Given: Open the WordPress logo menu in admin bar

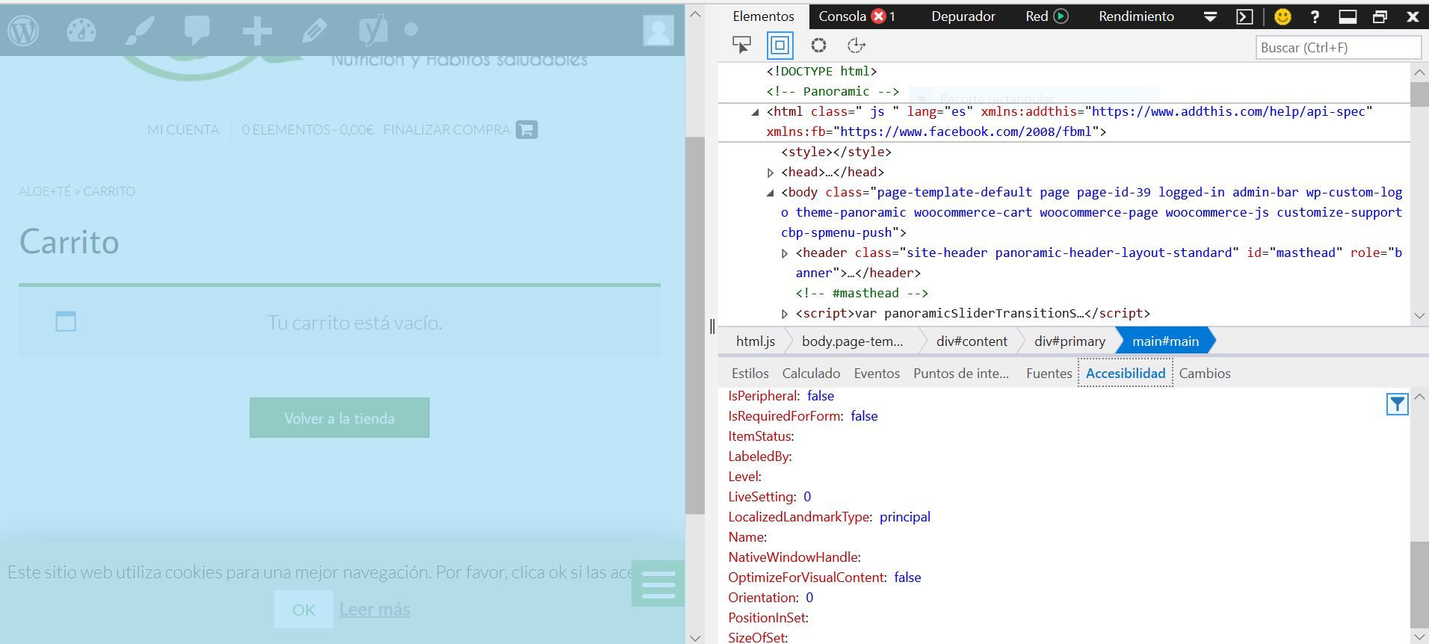Looking at the screenshot, I should [23, 31].
